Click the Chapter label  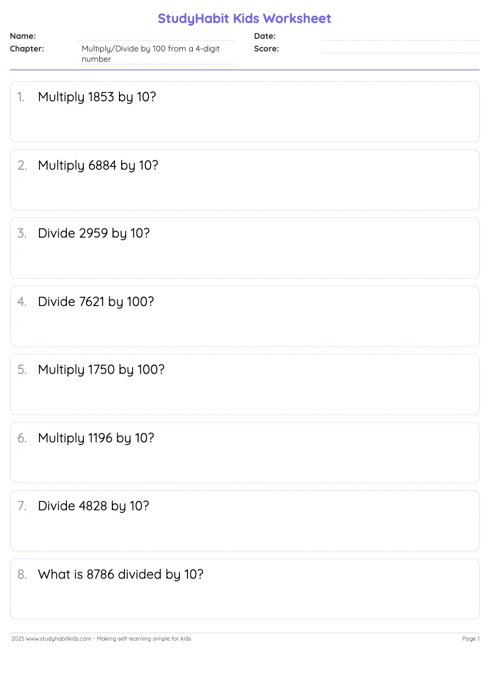pyautogui.click(x=27, y=49)
